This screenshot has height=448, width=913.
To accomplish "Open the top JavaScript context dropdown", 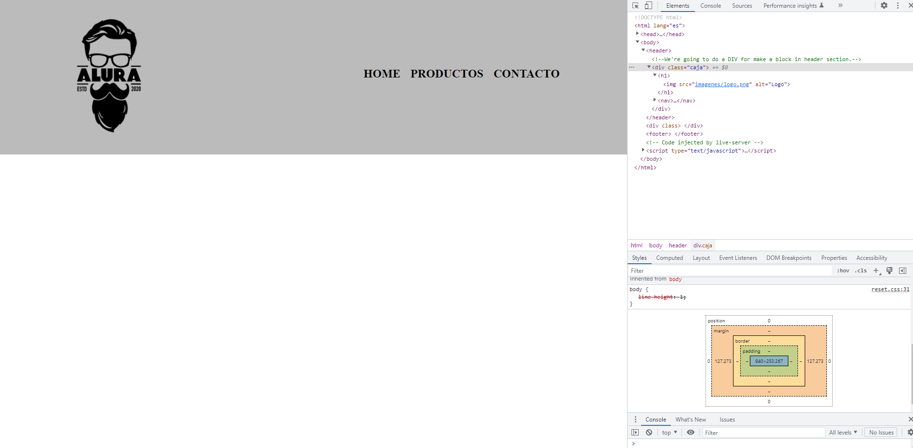I will point(669,433).
